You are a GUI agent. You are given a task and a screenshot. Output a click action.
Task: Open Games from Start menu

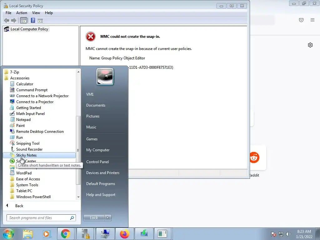[92, 139]
